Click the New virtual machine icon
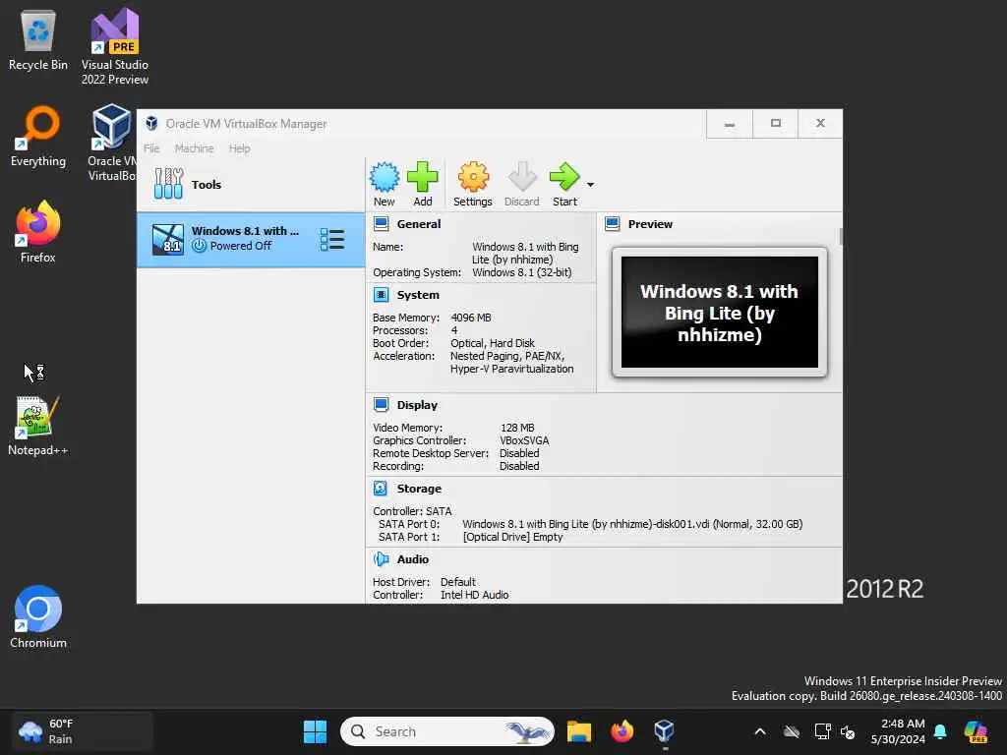The height and width of the screenshot is (755, 1007). click(x=385, y=177)
